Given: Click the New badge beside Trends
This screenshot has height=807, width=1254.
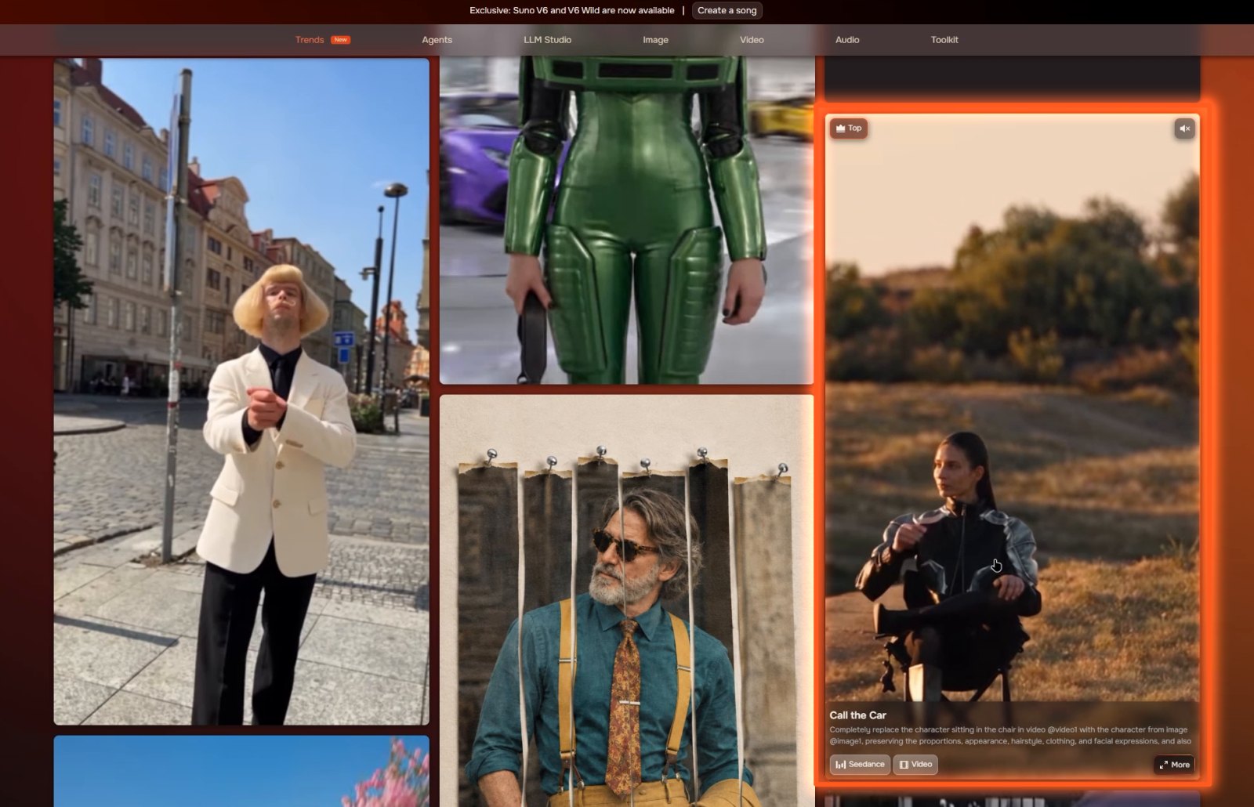Looking at the screenshot, I should [x=340, y=40].
